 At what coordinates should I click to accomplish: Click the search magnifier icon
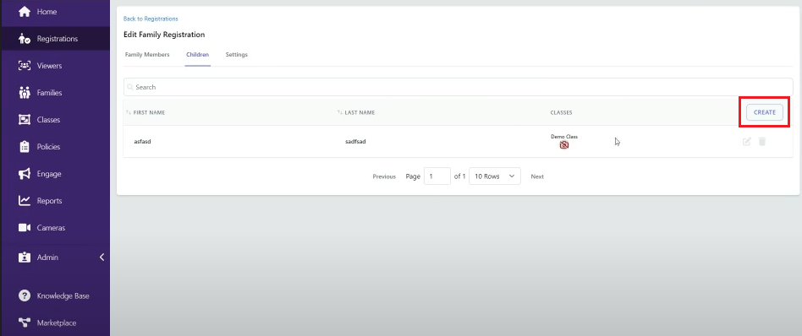pyautogui.click(x=130, y=87)
